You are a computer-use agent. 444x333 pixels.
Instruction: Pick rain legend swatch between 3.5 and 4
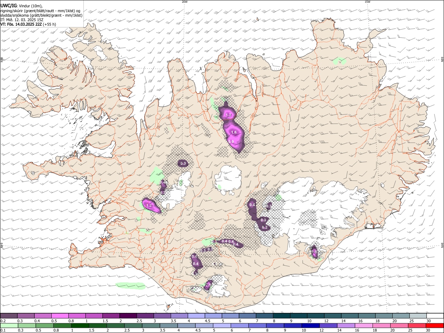coord(169,325)
